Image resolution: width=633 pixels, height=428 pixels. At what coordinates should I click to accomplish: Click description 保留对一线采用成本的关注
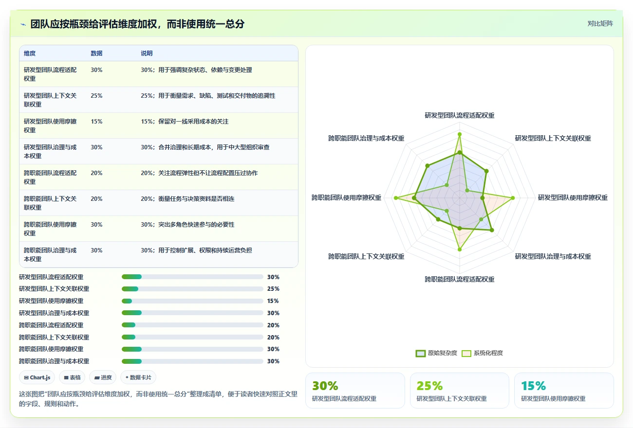tap(193, 122)
